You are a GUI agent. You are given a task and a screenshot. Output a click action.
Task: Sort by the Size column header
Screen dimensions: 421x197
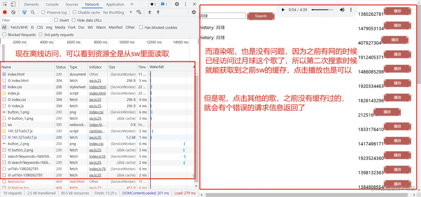point(122,67)
